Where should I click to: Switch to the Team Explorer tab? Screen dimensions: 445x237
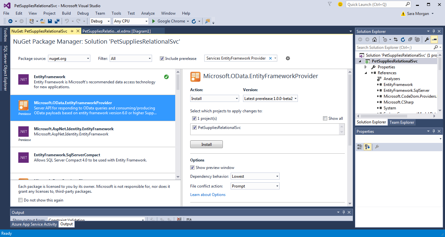point(402,122)
